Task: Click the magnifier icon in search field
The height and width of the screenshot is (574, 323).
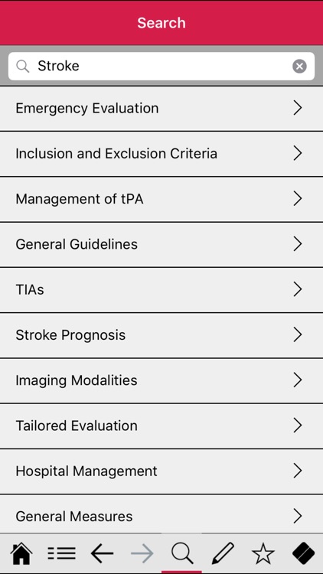Action: pyautogui.click(x=23, y=67)
